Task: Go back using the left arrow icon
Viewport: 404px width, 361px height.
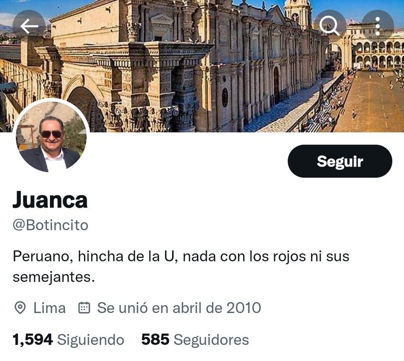Action: pyautogui.click(x=29, y=26)
